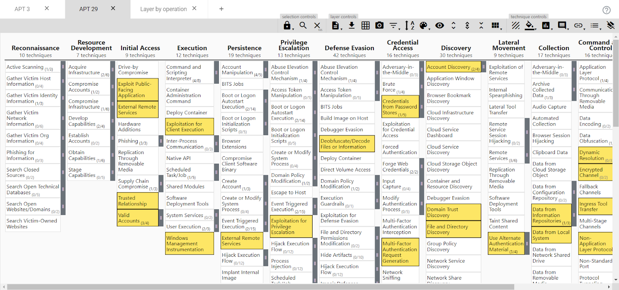Image resolution: width=619 pixels, height=290 pixels.
Task: Add a comment to selected technique
Action: click(x=562, y=25)
